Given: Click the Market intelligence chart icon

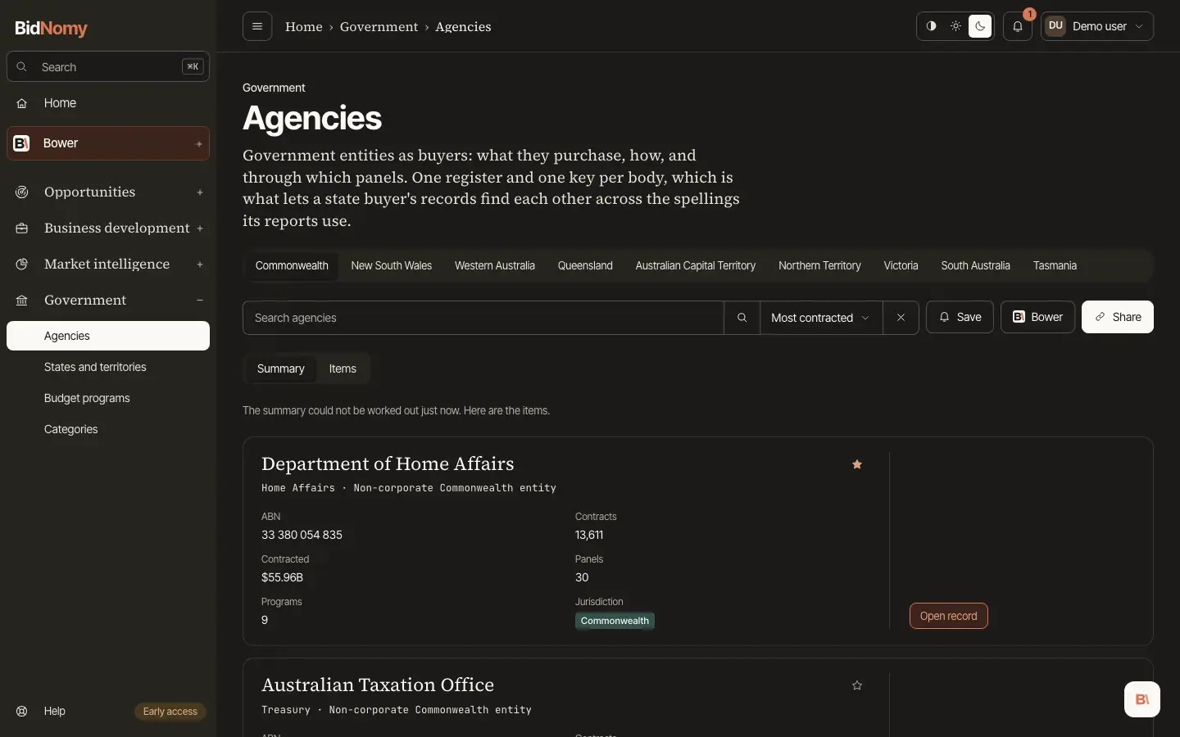Looking at the screenshot, I should click(x=22, y=265).
